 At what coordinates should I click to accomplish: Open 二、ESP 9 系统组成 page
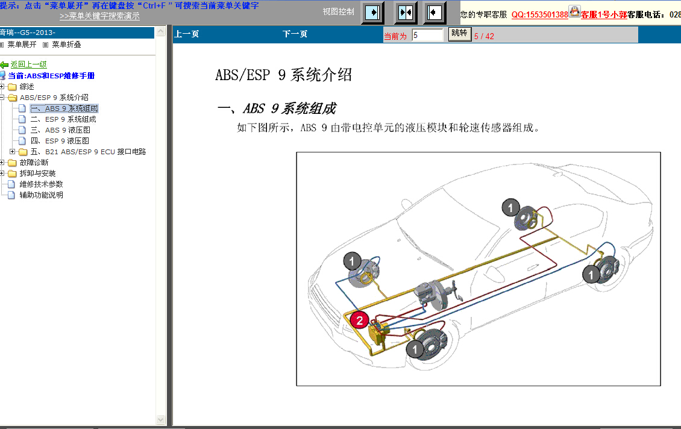click(x=63, y=119)
